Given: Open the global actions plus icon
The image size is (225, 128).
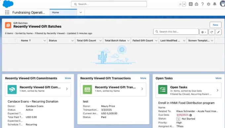Looking at the screenshot, I should 191,4.
